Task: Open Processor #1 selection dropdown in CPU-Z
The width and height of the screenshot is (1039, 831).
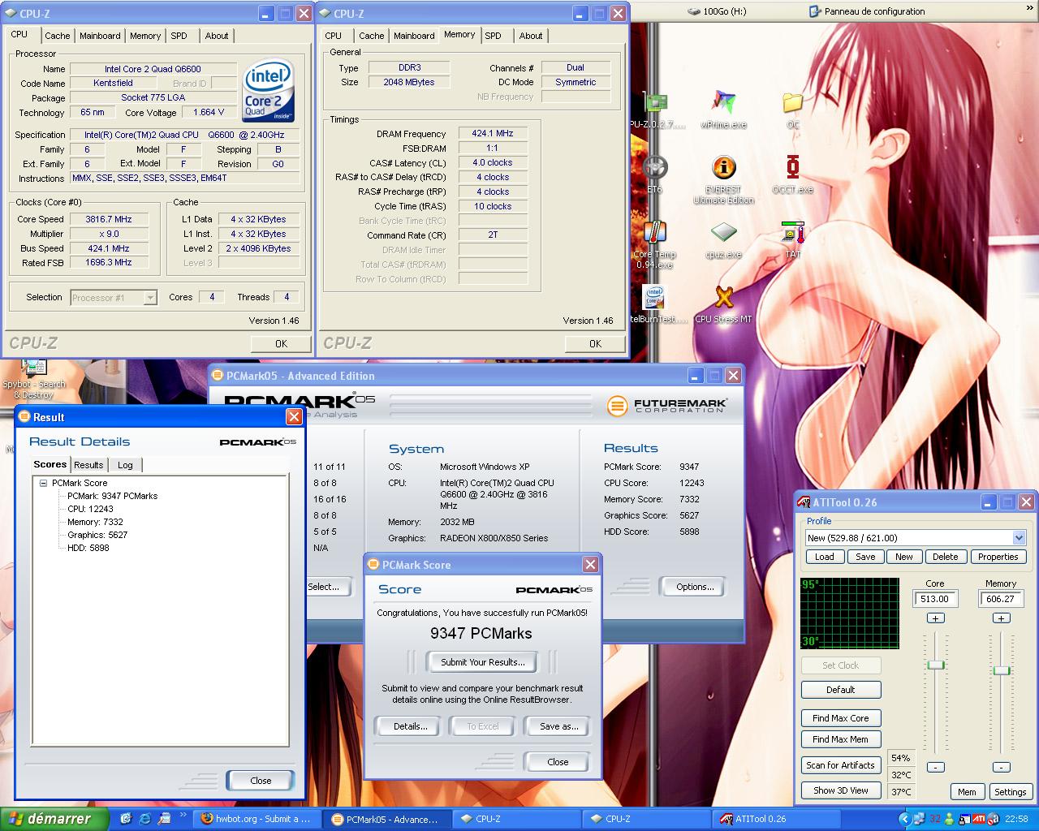Action: (114, 298)
